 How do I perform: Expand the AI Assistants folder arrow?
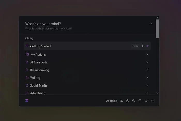click(147, 62)
